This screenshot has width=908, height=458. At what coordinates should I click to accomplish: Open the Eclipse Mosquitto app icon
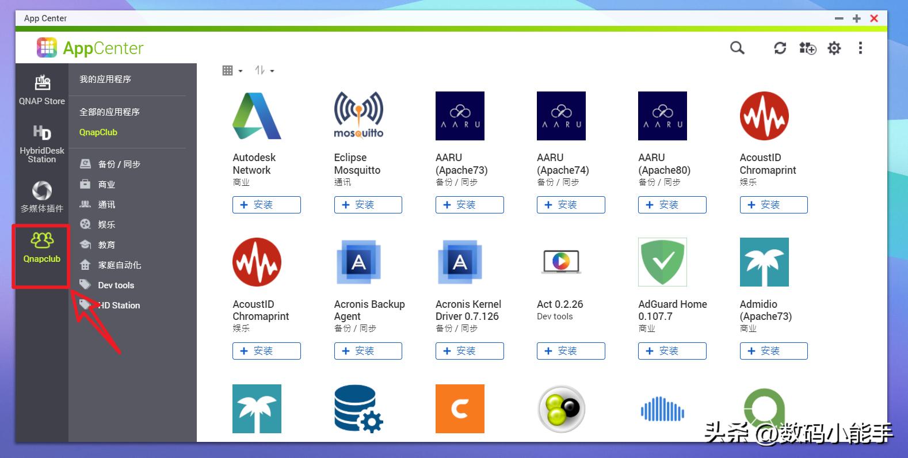point(358,116)
